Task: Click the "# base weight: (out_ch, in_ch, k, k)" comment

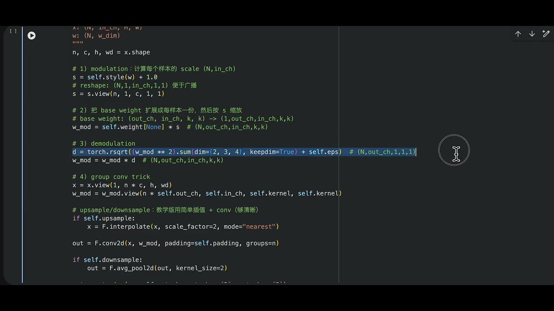Action: (x=183, y=119)
